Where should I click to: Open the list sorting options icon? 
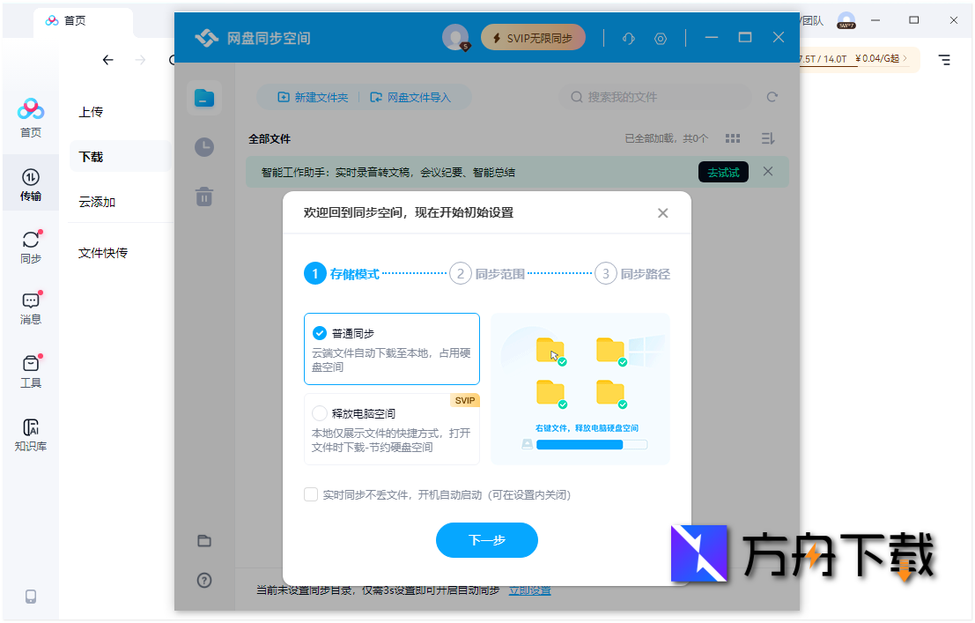click(766, 138)
